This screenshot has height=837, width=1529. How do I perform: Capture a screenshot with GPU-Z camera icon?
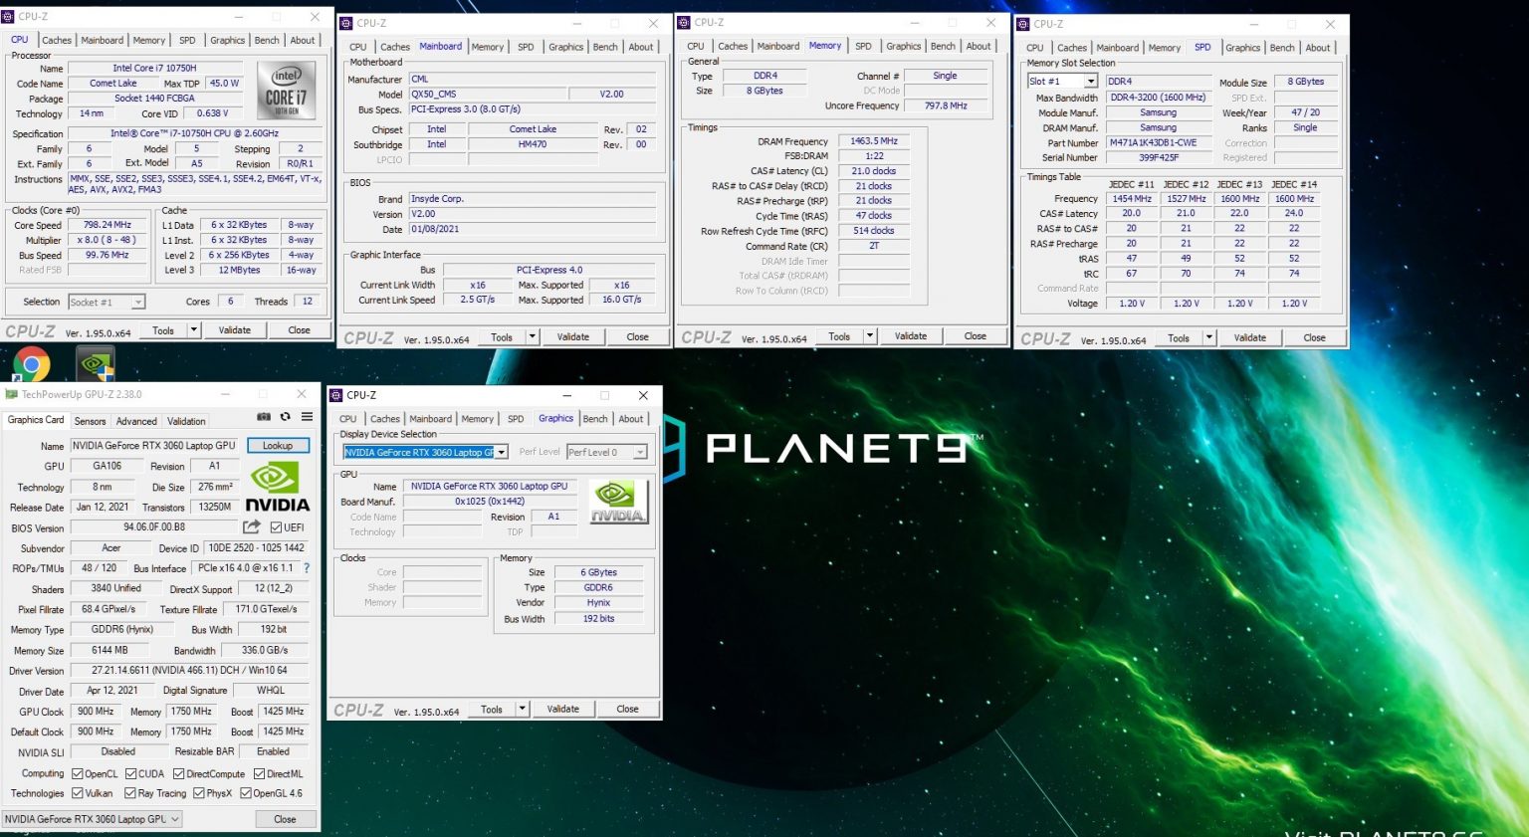tap(264, 418)
